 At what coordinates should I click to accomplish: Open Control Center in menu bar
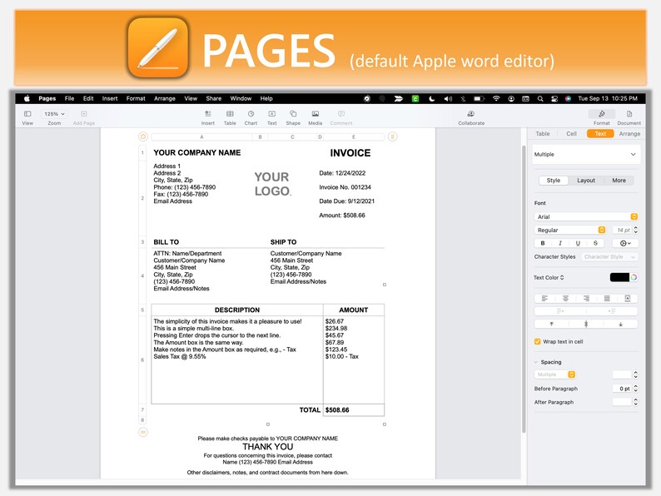coord(554,98)
